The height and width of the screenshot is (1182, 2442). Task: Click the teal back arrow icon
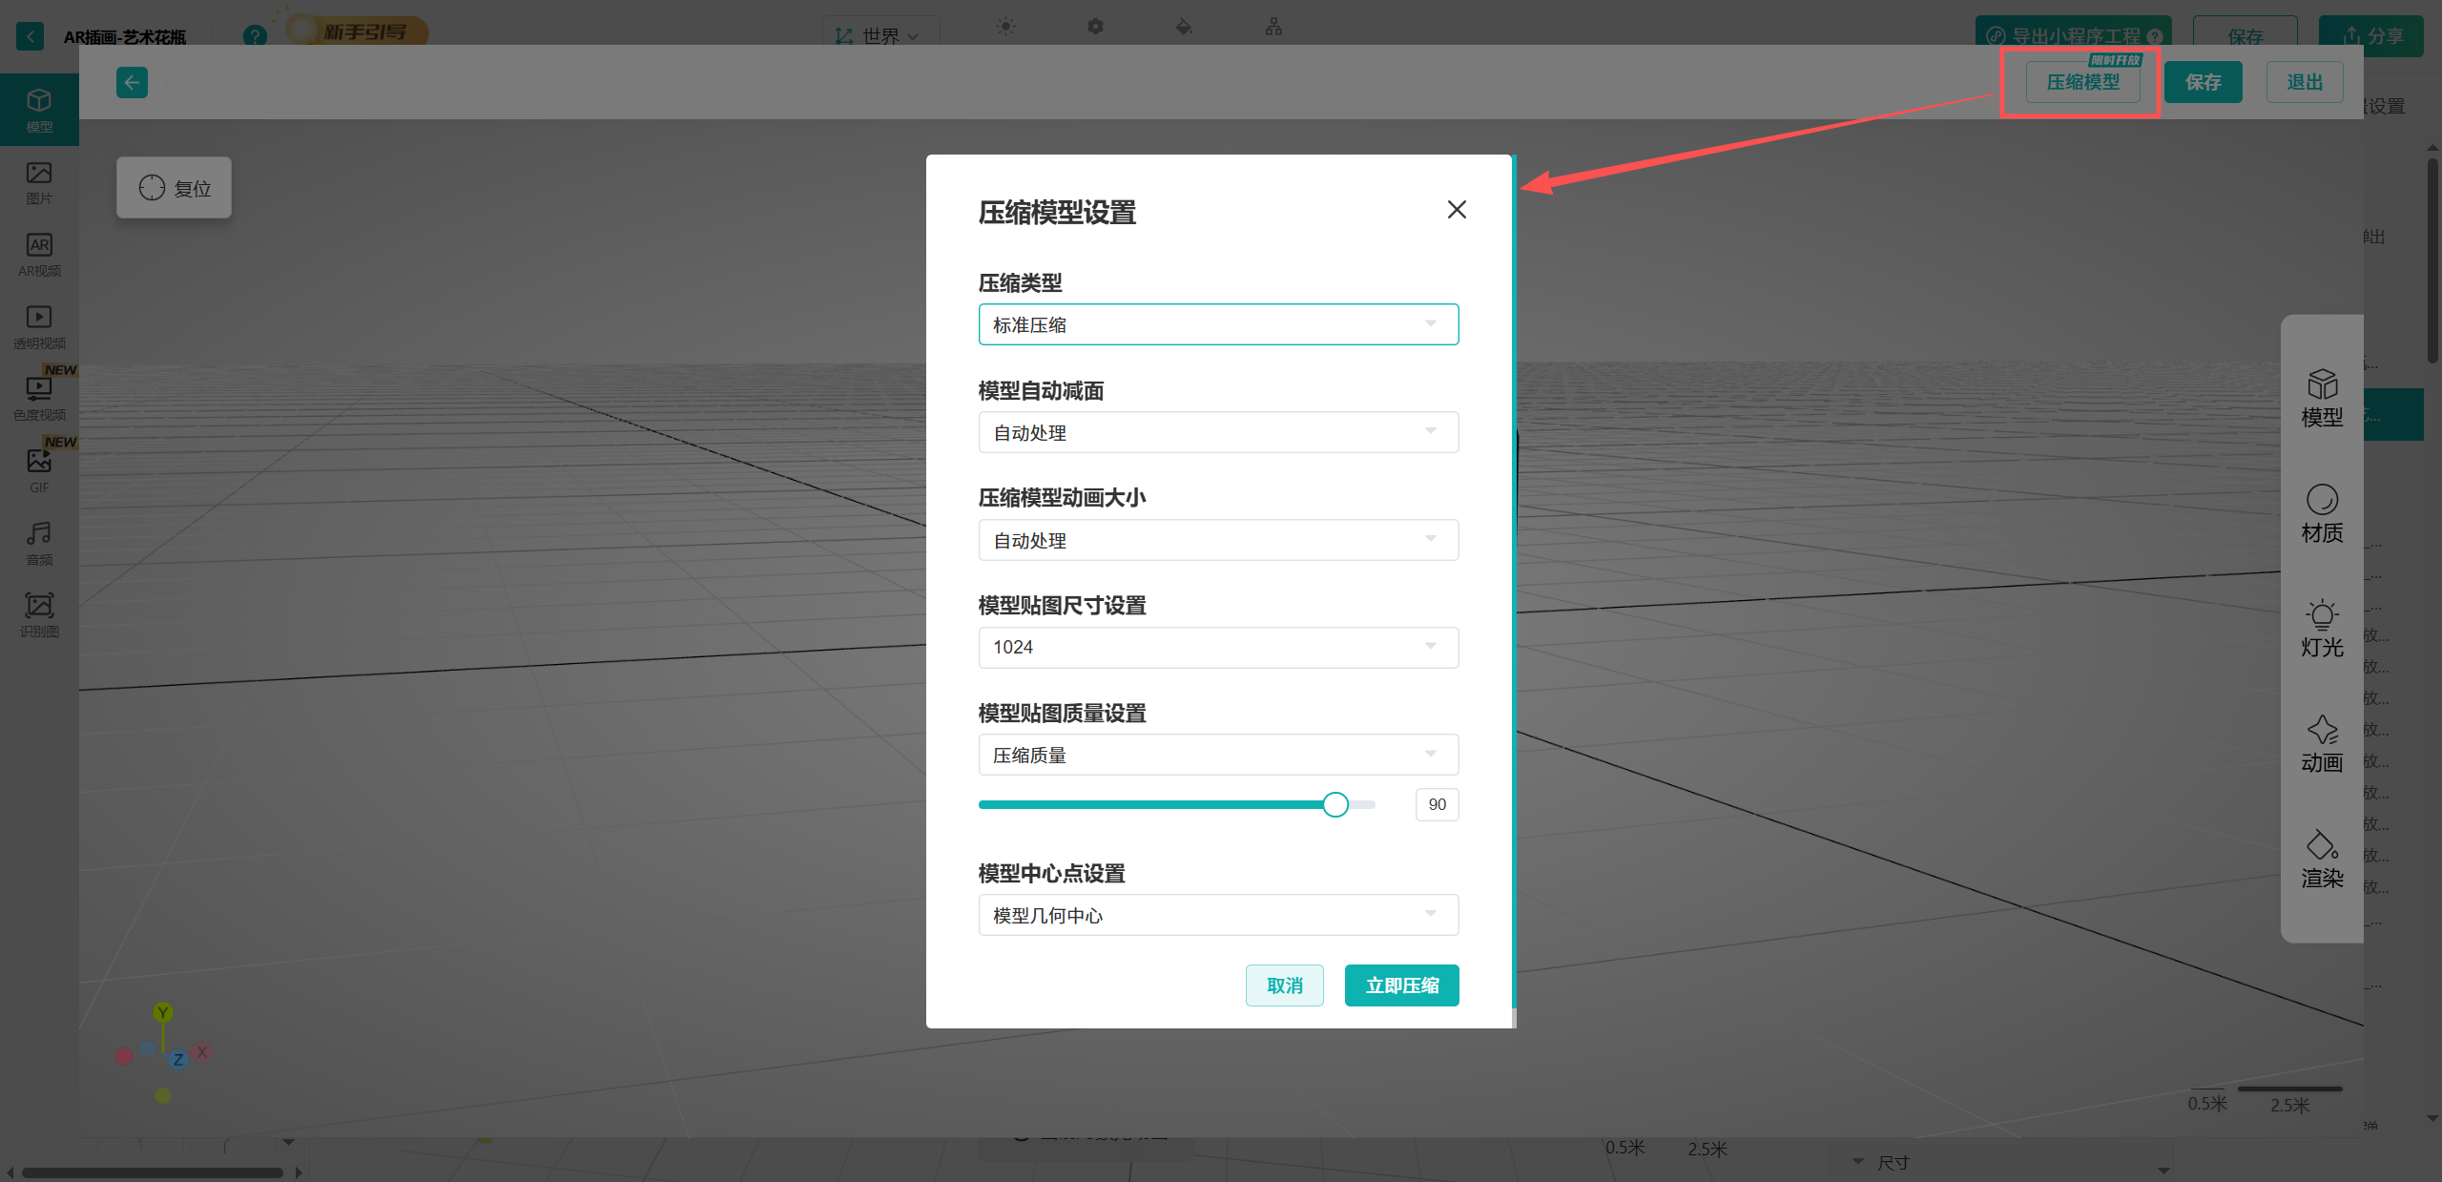[x=132, y=83]
